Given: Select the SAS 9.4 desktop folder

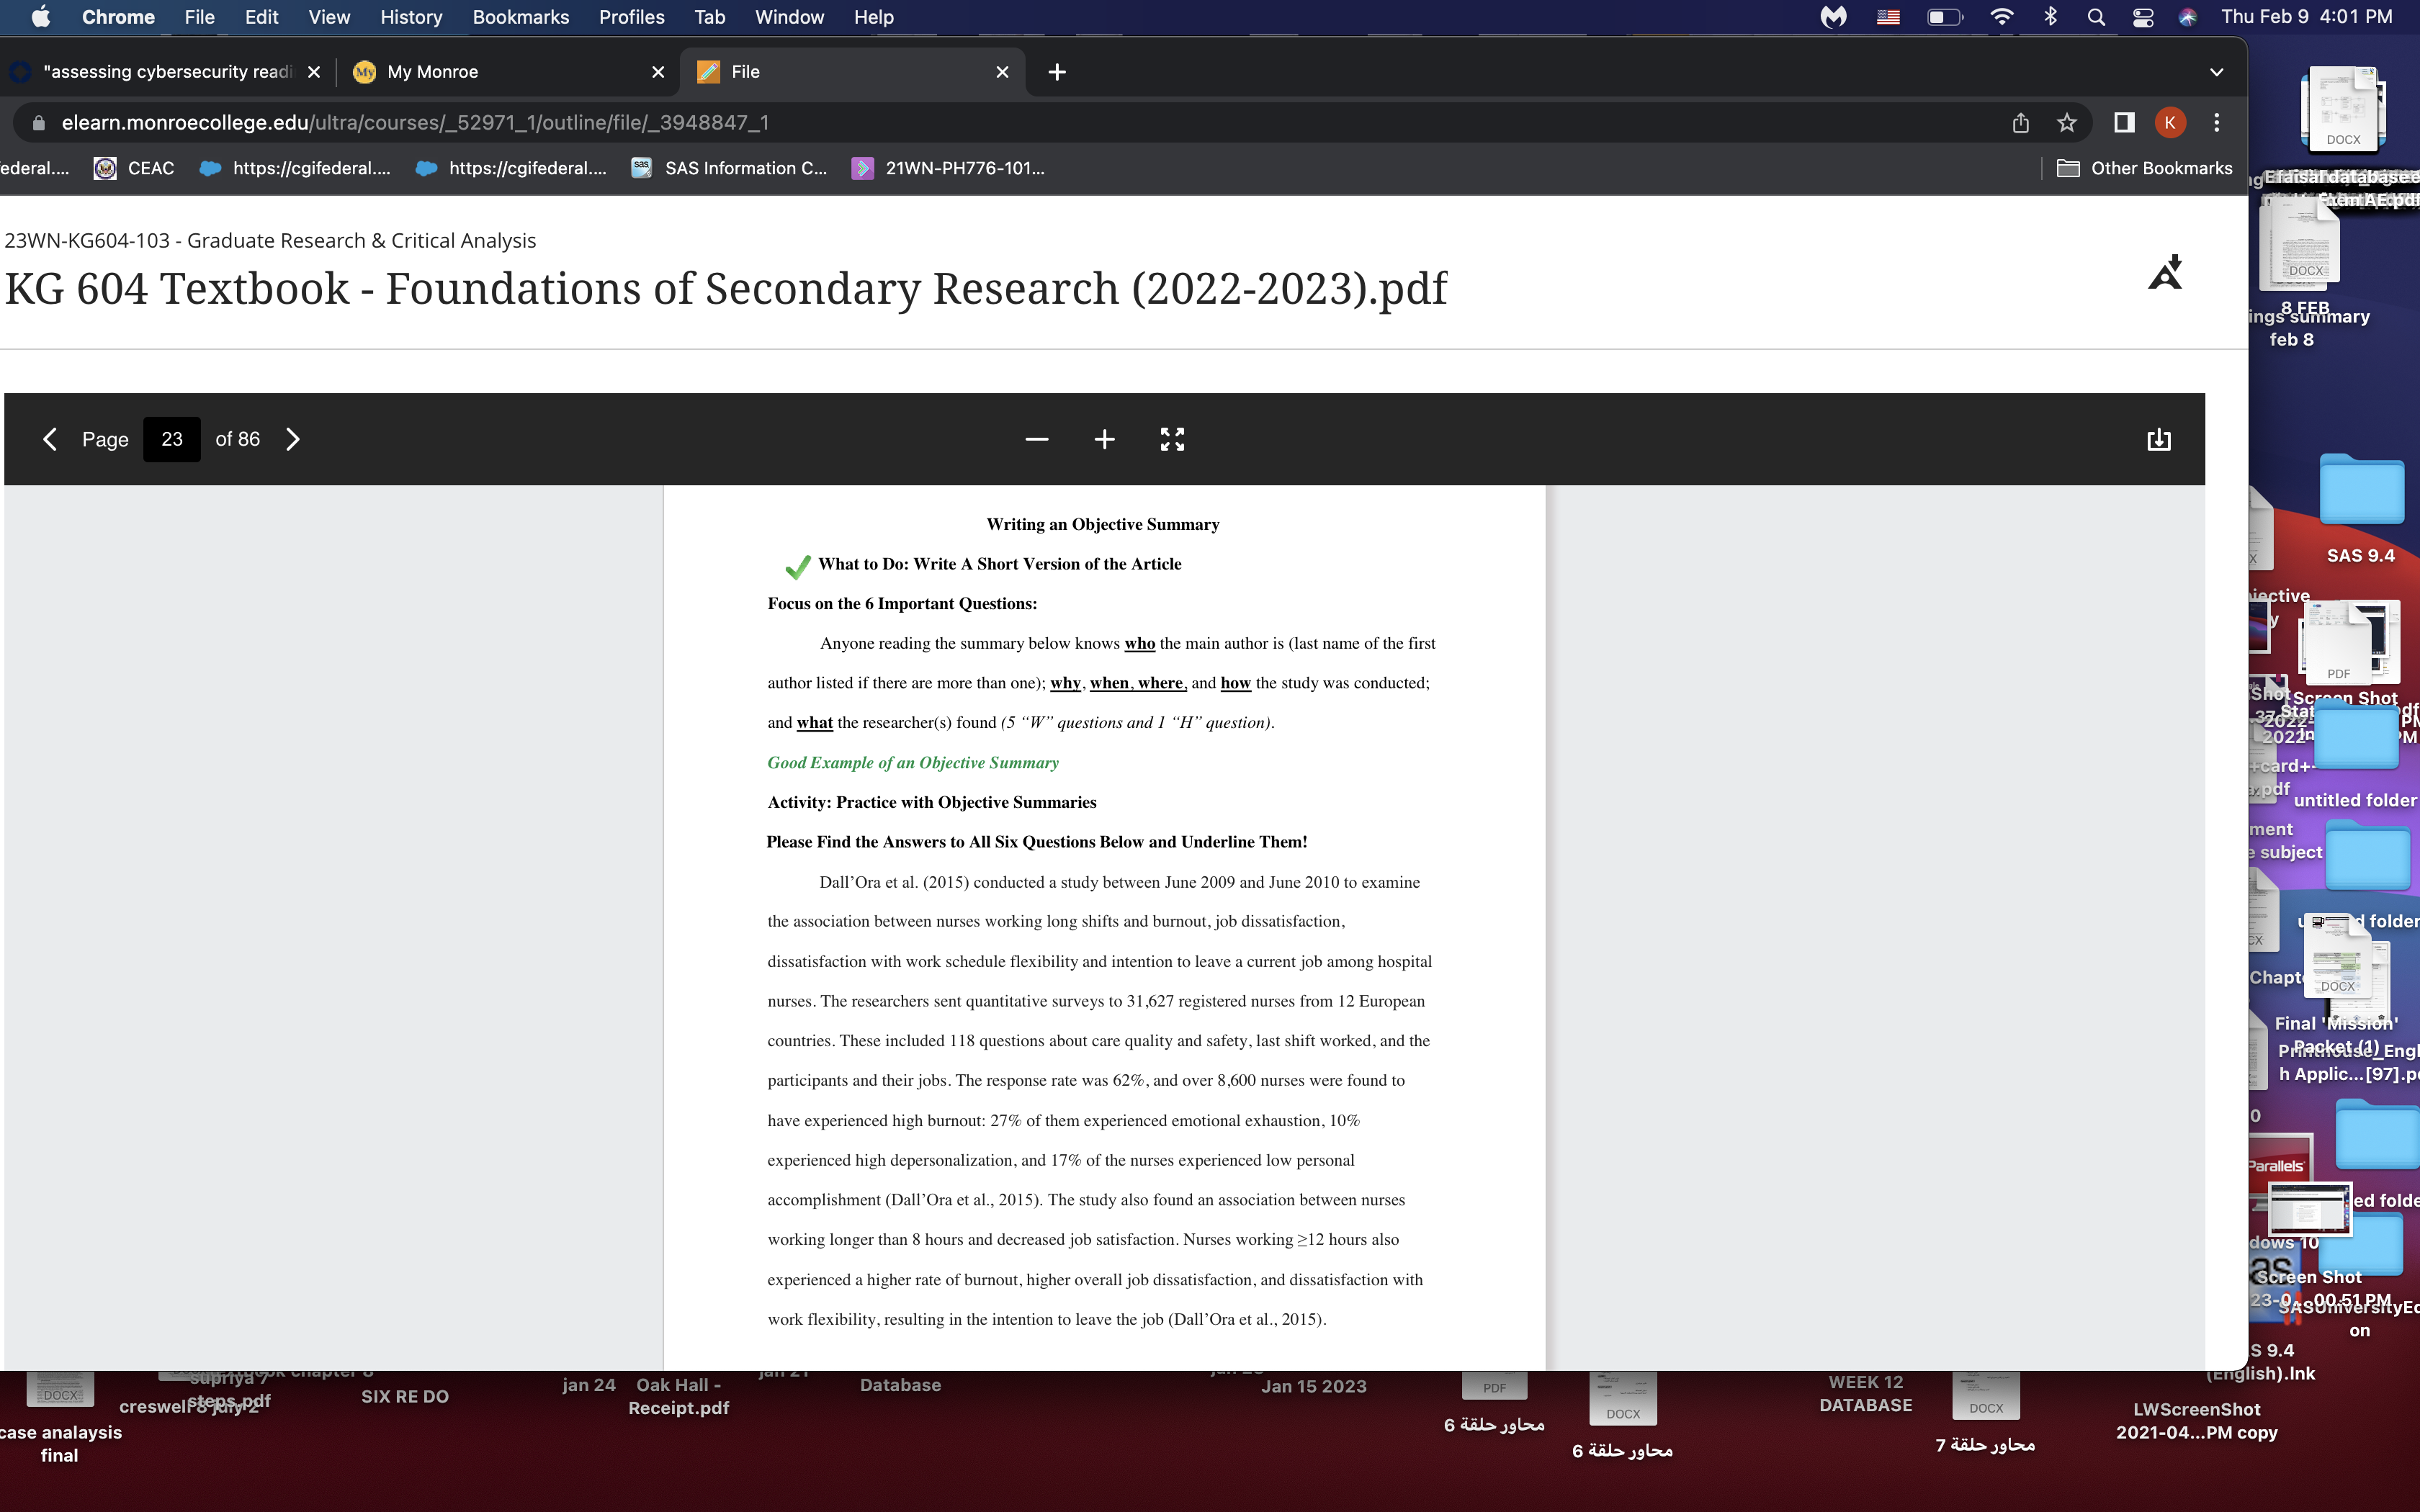Looking at the screenshot, I should 2361,490.
